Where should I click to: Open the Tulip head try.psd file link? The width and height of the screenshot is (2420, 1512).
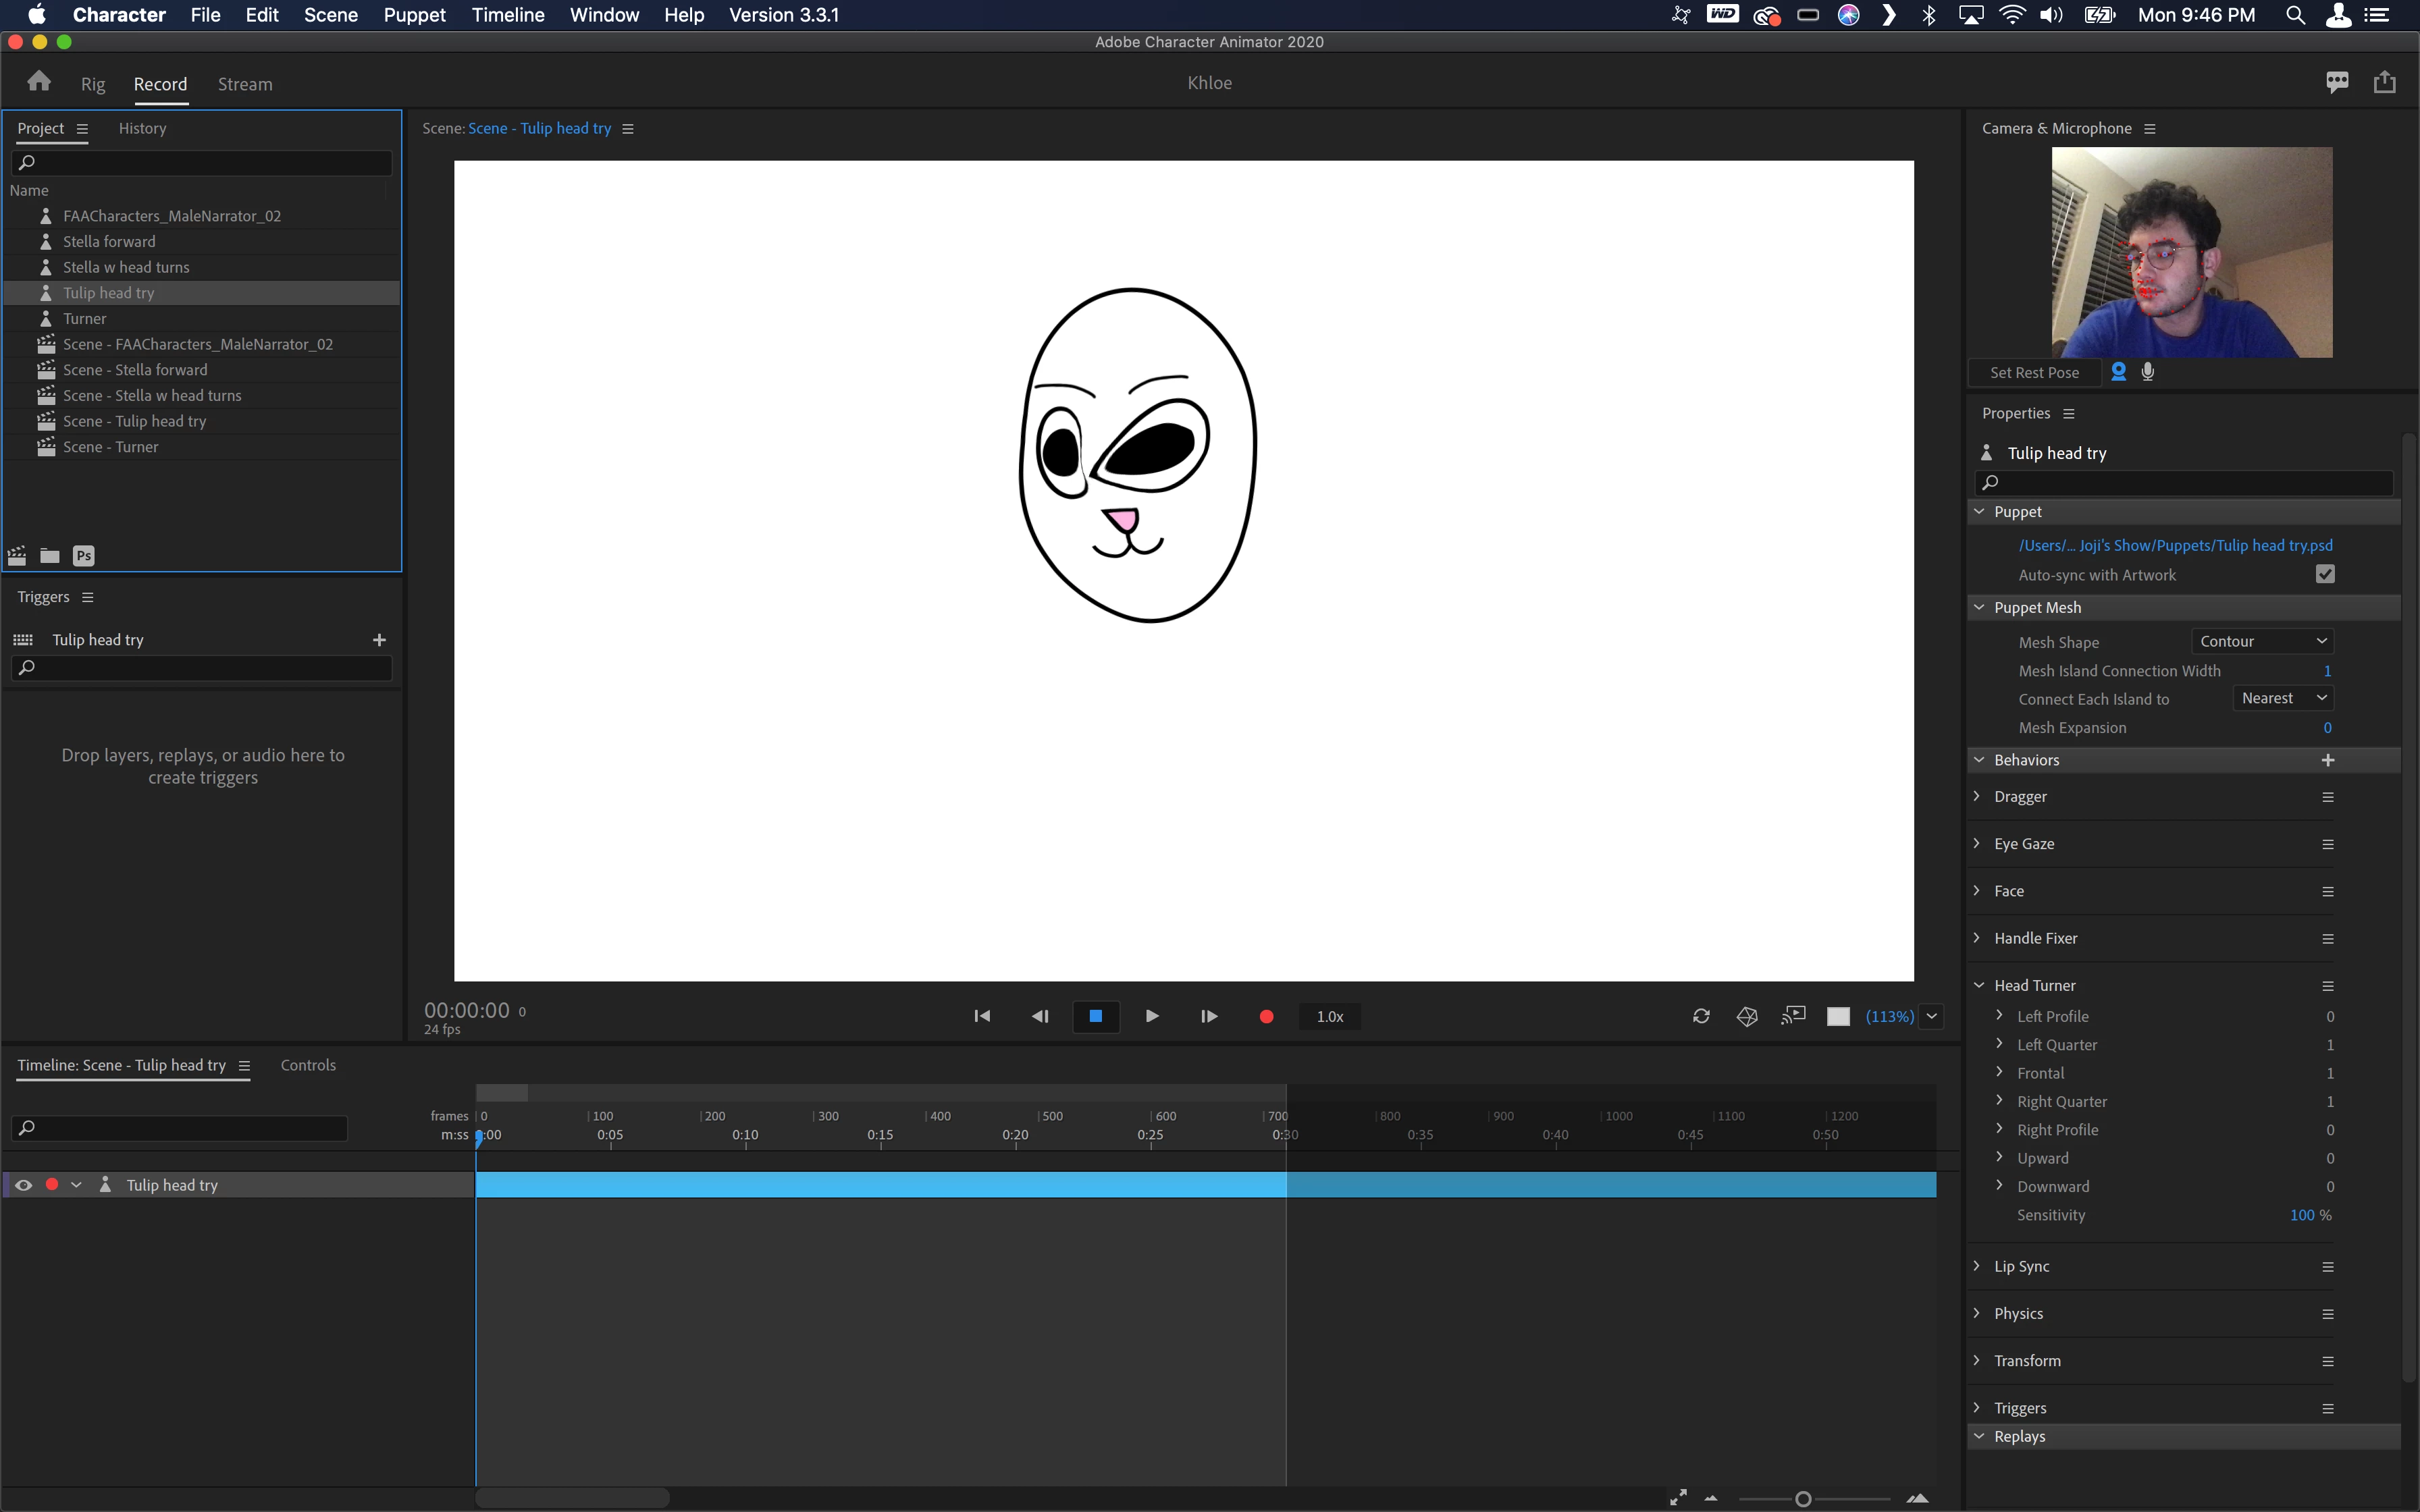coord(2175,545)
